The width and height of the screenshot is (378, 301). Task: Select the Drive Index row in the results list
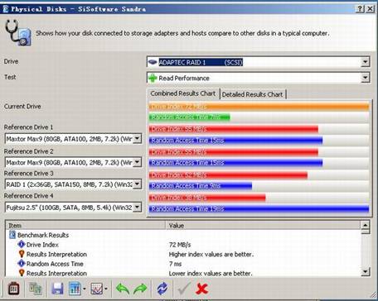(182, 245)
